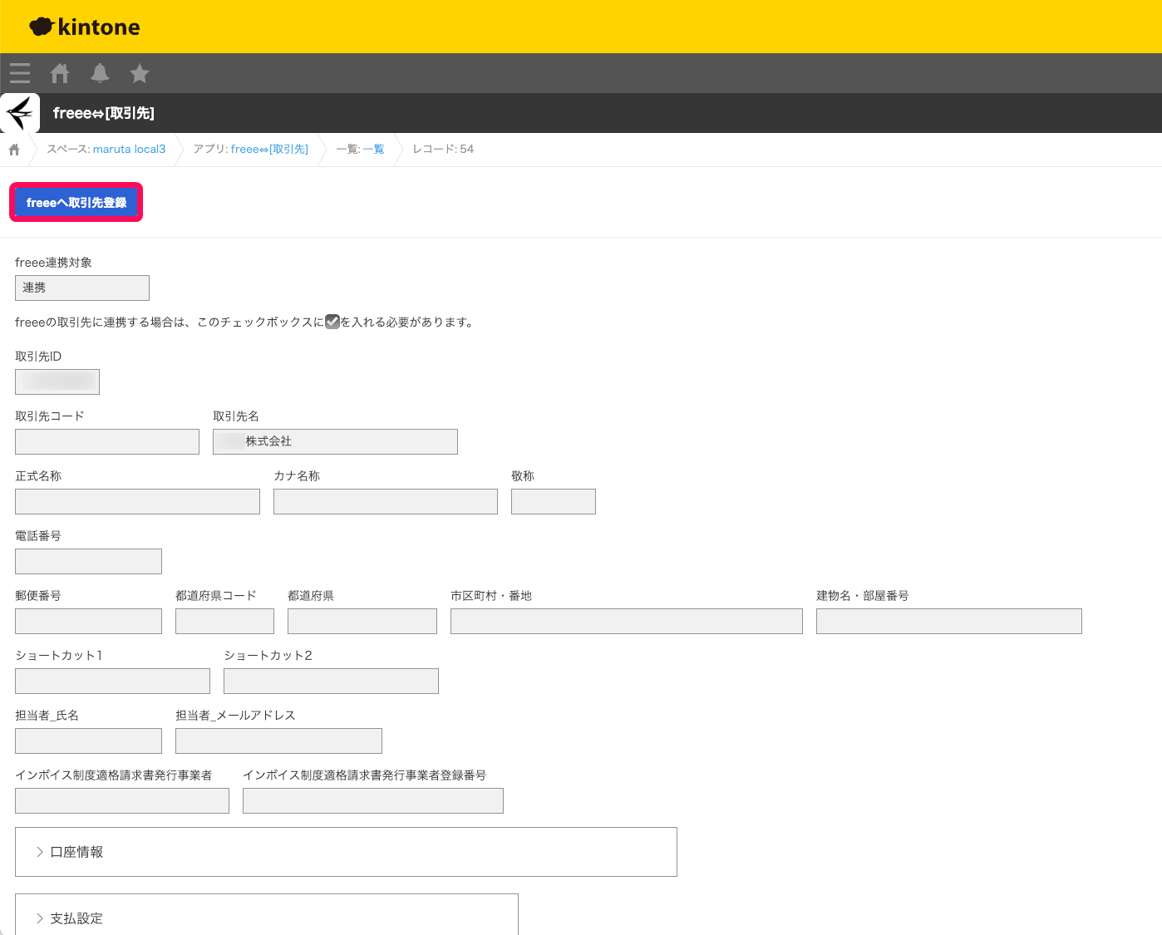This screenshot has width=1162, height=935.
Task: Click the 都道府県コード field
Action: [224, 621]
